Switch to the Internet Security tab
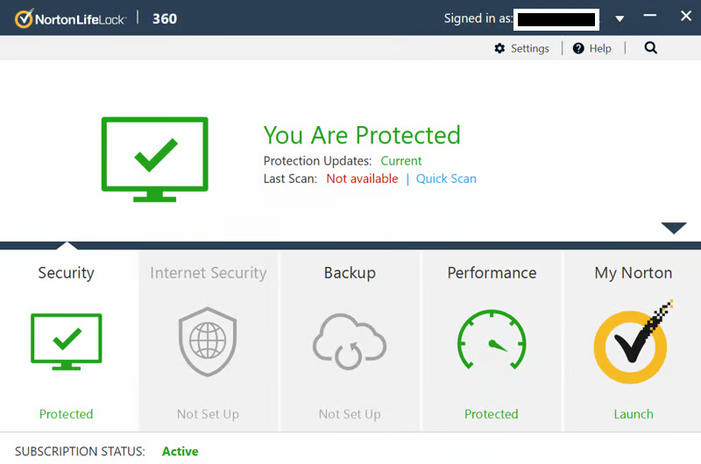 pyautogui.click(x=208, y=273)
